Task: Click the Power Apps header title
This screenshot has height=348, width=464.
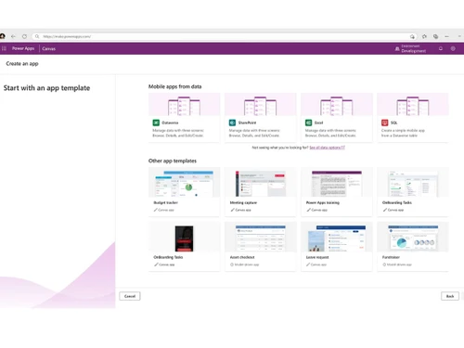Action: (x=23, y=48)
